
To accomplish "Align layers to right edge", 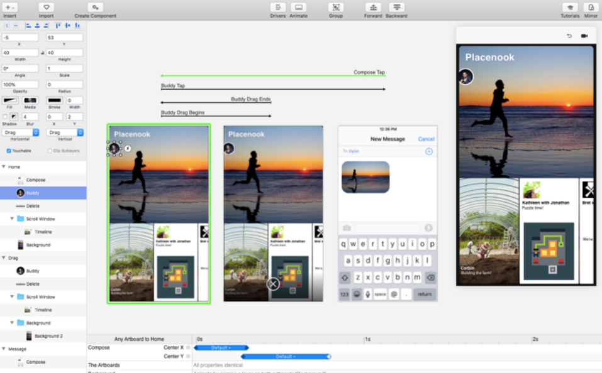I will coord(46,26).
